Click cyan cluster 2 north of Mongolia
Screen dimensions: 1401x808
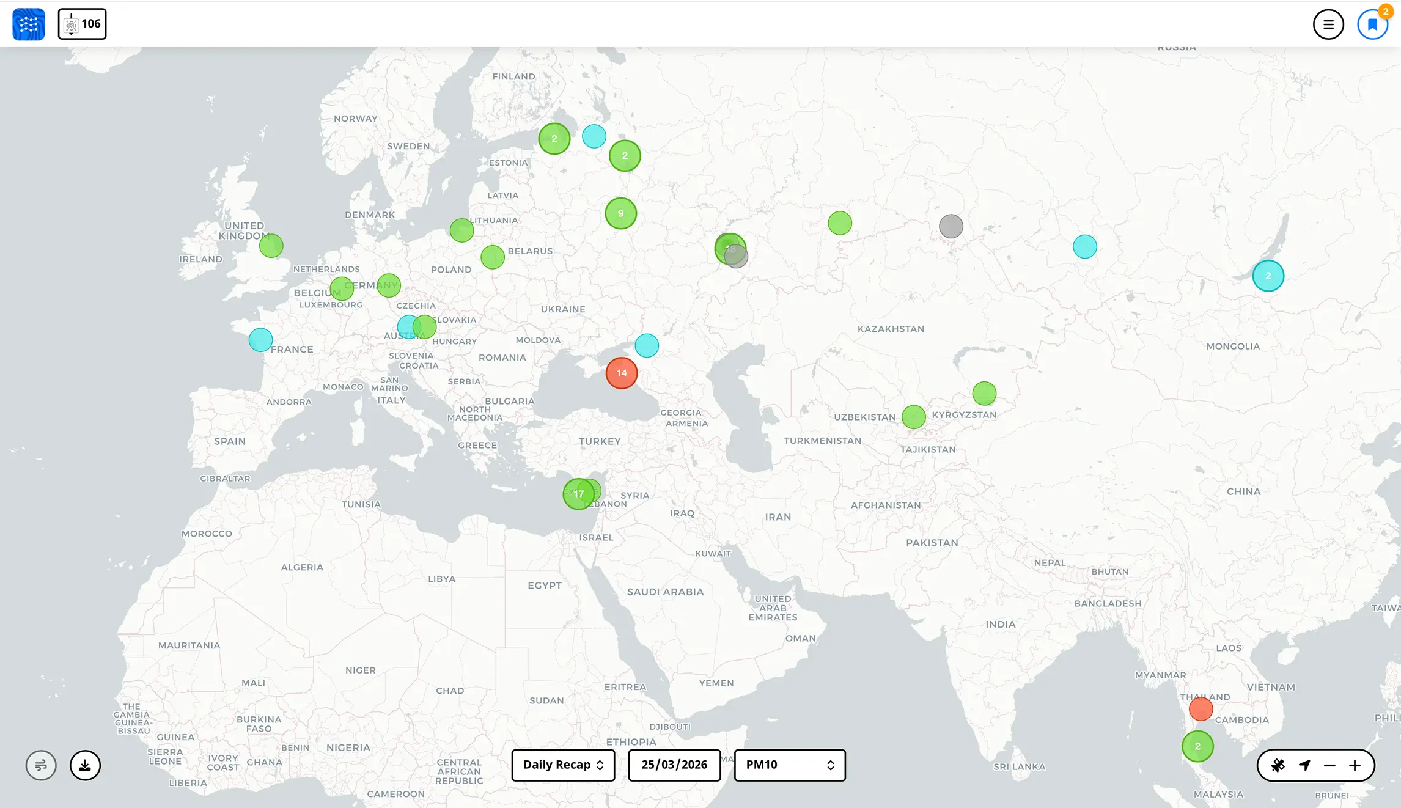tap(1268, 276)
